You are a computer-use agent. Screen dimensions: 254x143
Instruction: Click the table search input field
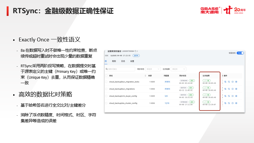[x=120, y=69]
